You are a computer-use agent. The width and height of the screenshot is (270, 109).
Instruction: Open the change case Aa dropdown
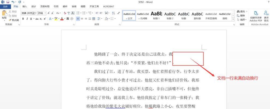59,13
